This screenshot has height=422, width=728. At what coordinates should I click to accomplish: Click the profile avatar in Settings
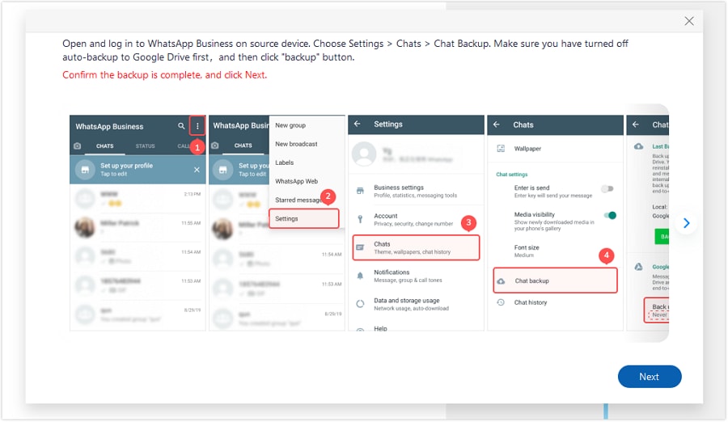(x=364, y=154)
